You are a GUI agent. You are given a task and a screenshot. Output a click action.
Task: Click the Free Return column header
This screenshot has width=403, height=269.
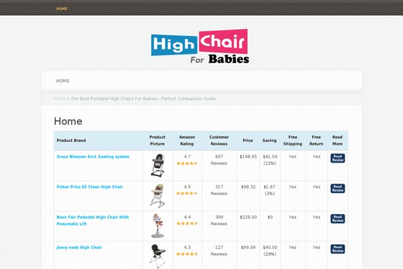click(x=316, y=141)
